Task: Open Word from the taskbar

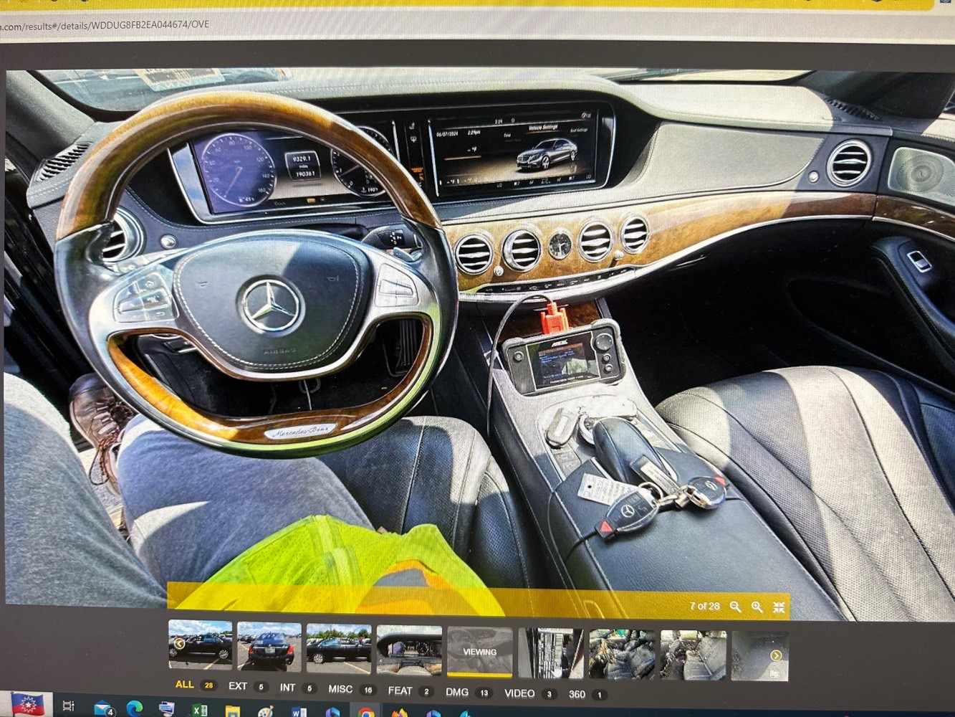Action: [x=299, y=712]
